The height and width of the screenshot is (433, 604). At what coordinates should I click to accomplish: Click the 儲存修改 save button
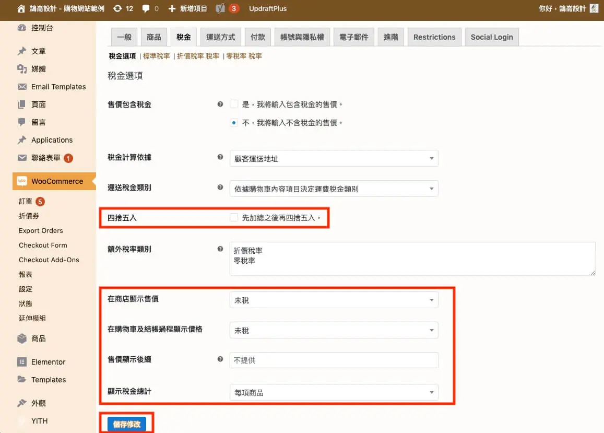click(127, 424)
